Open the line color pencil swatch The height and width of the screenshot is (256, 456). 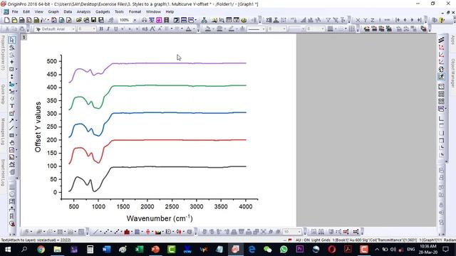(232, 28)
